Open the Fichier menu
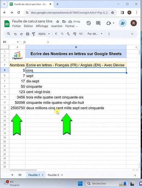Image resolution: width=142 pixels, height=188 pixels. pyautogui.click(x=17, y=26)
